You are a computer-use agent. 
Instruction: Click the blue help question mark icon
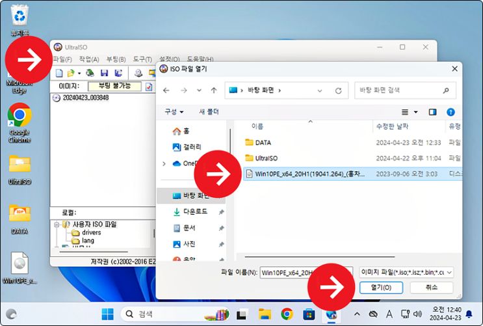[x=450, y=112]
